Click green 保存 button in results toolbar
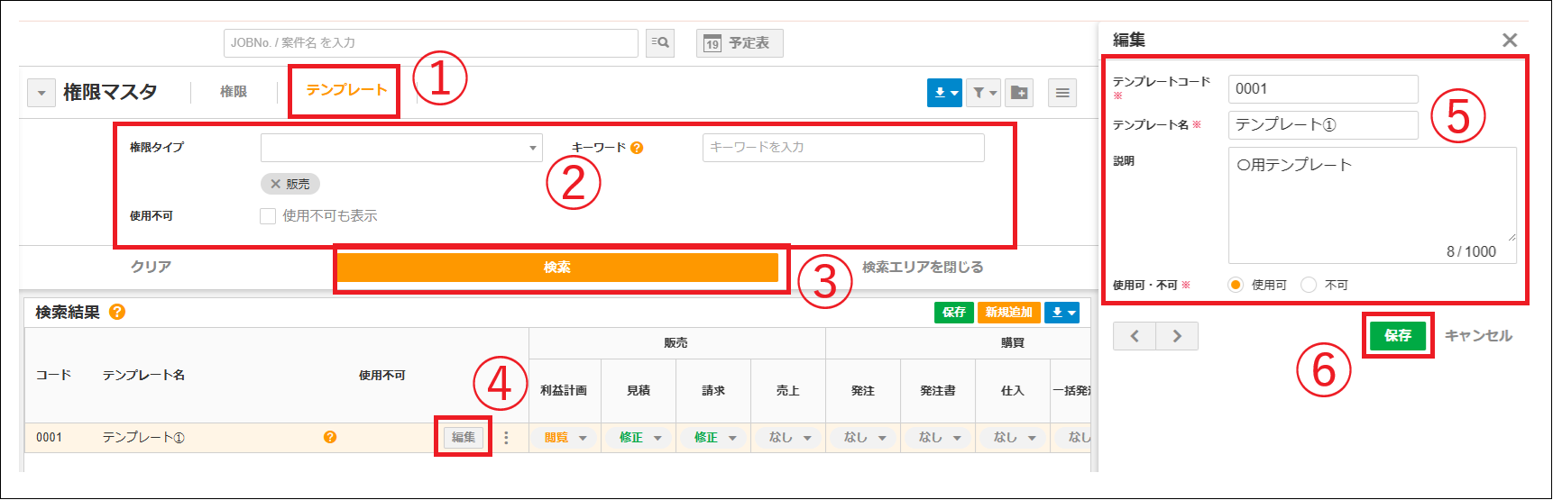Image resolution: width=1553 pixels, height=500 pixels. [954, 312]
